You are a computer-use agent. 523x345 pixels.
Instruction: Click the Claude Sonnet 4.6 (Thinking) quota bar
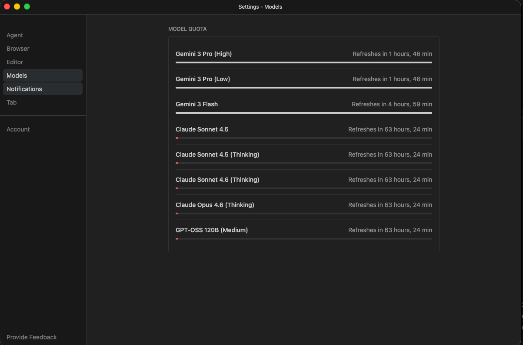pyautogui.click(x=304, y=188)
